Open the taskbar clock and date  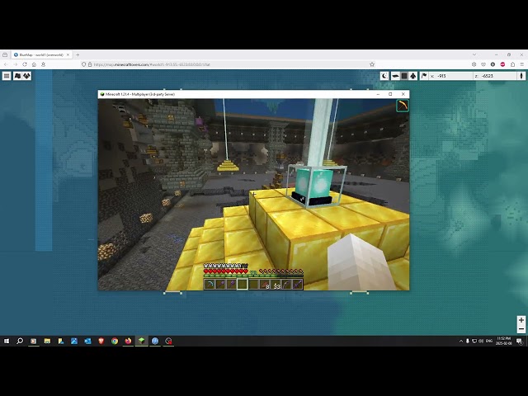(x=504, y=341)
